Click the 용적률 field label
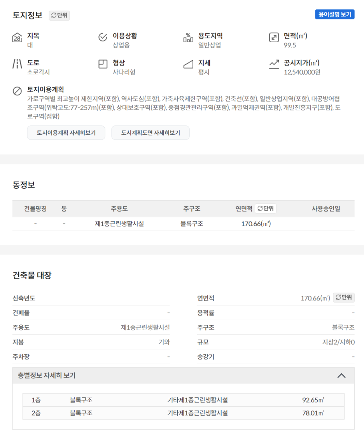 (x=206, y=313)
